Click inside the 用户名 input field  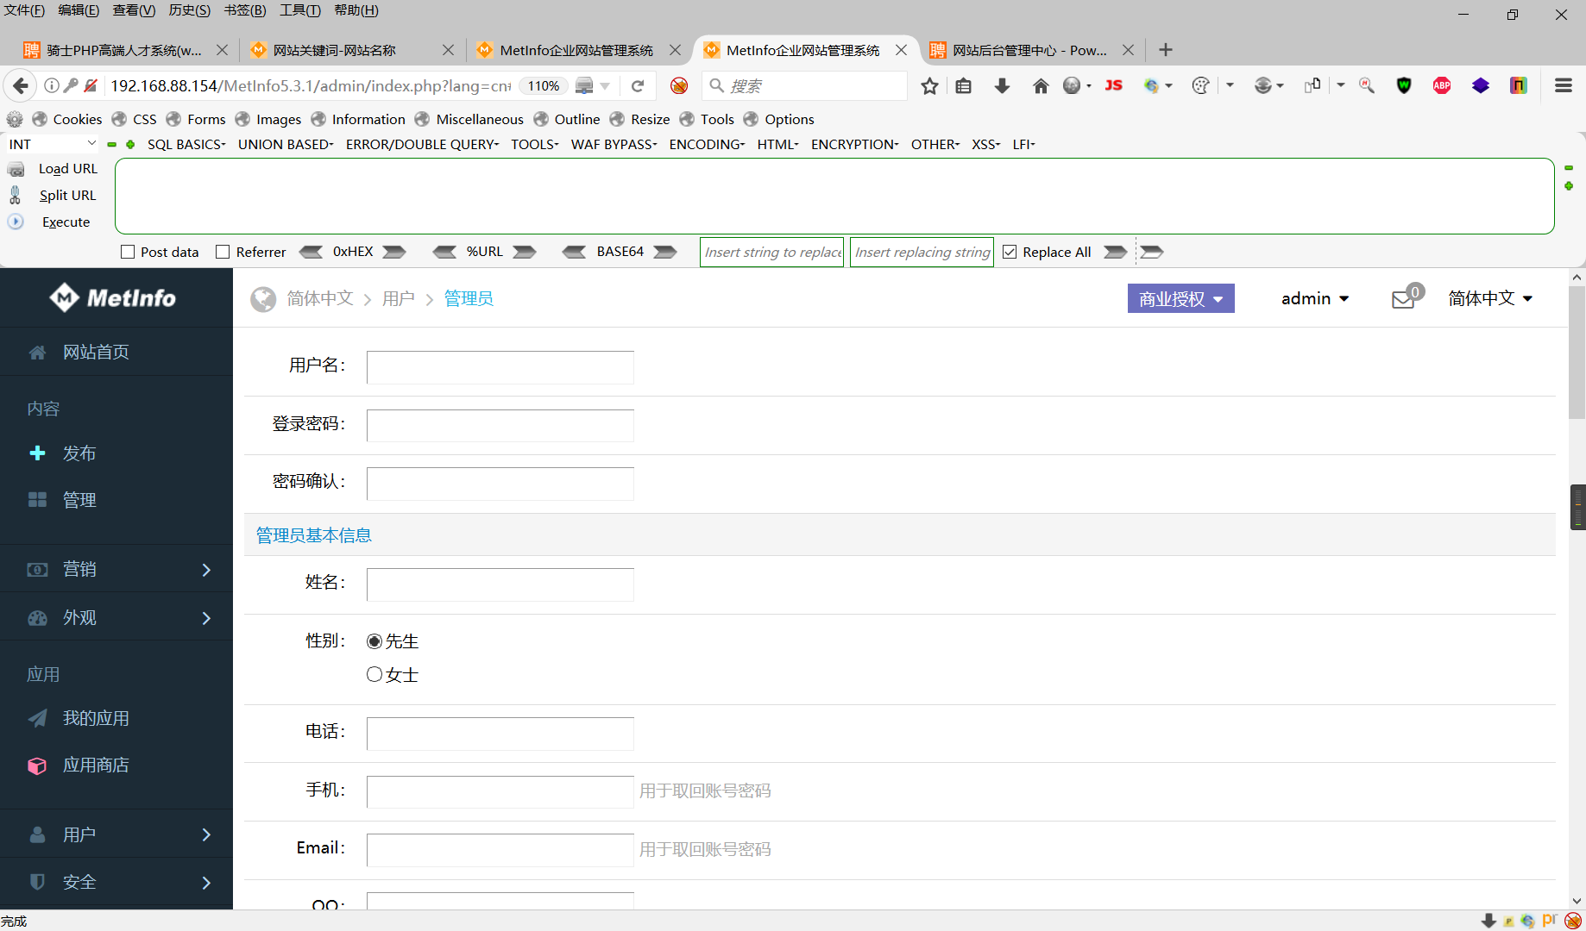(x=500, y=366)
